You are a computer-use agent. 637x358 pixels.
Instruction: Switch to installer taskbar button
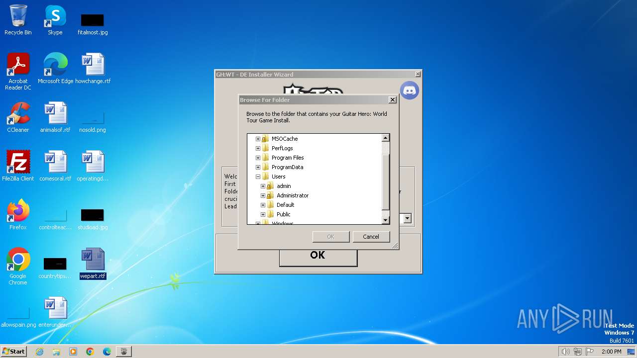click(x=124, y=352)
